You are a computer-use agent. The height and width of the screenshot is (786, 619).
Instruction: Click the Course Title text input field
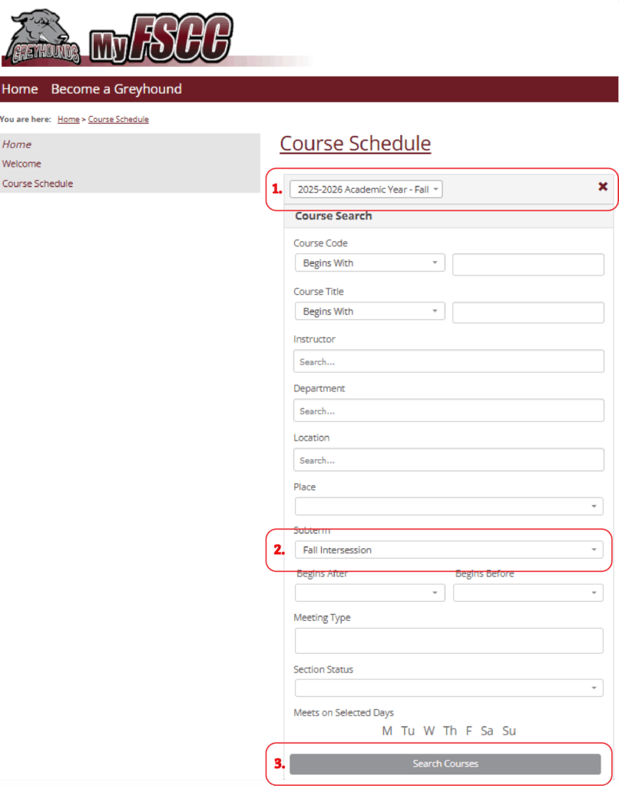528,312
